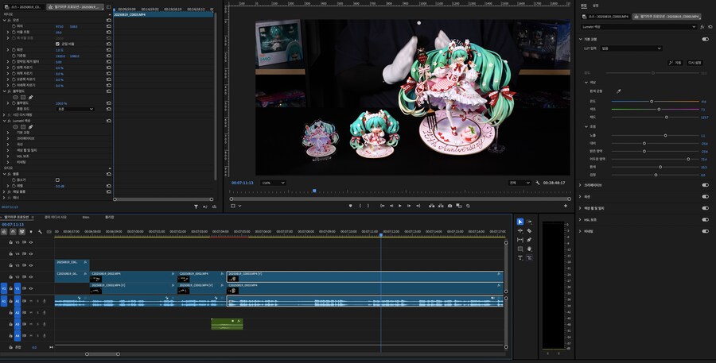Add a marker from the timeline header
Screen dimensions: 716x363
31,232
